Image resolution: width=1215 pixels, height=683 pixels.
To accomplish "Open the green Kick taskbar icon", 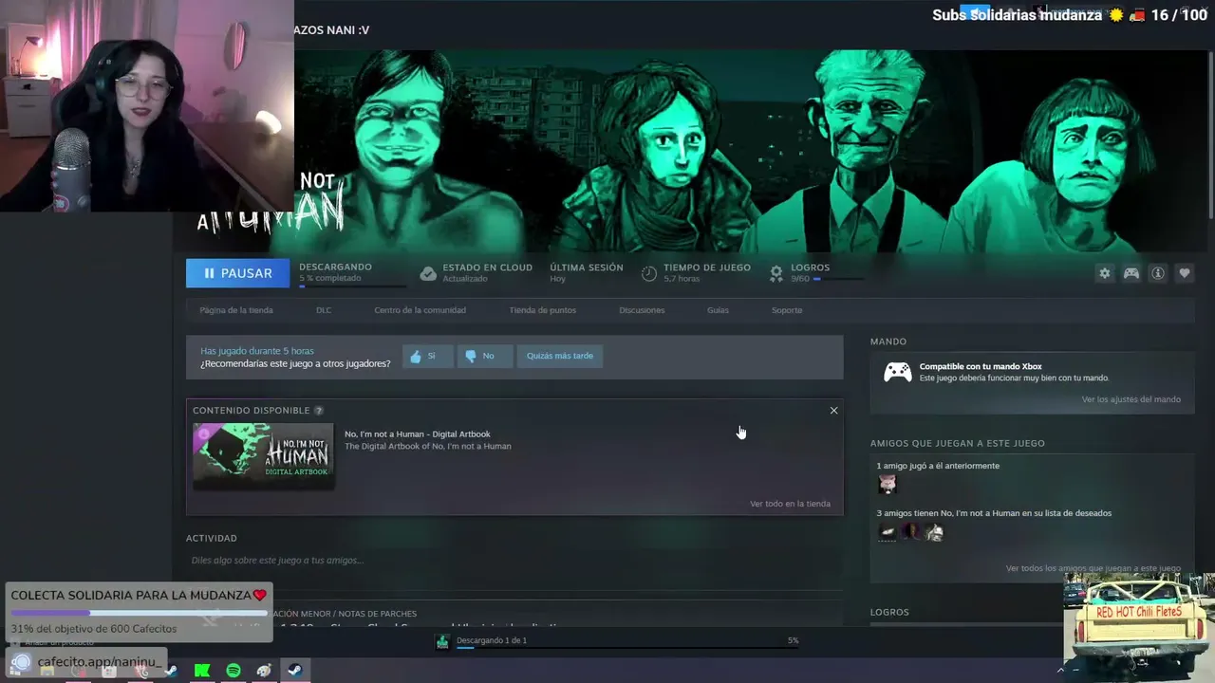I will click(x=202, y=671).
